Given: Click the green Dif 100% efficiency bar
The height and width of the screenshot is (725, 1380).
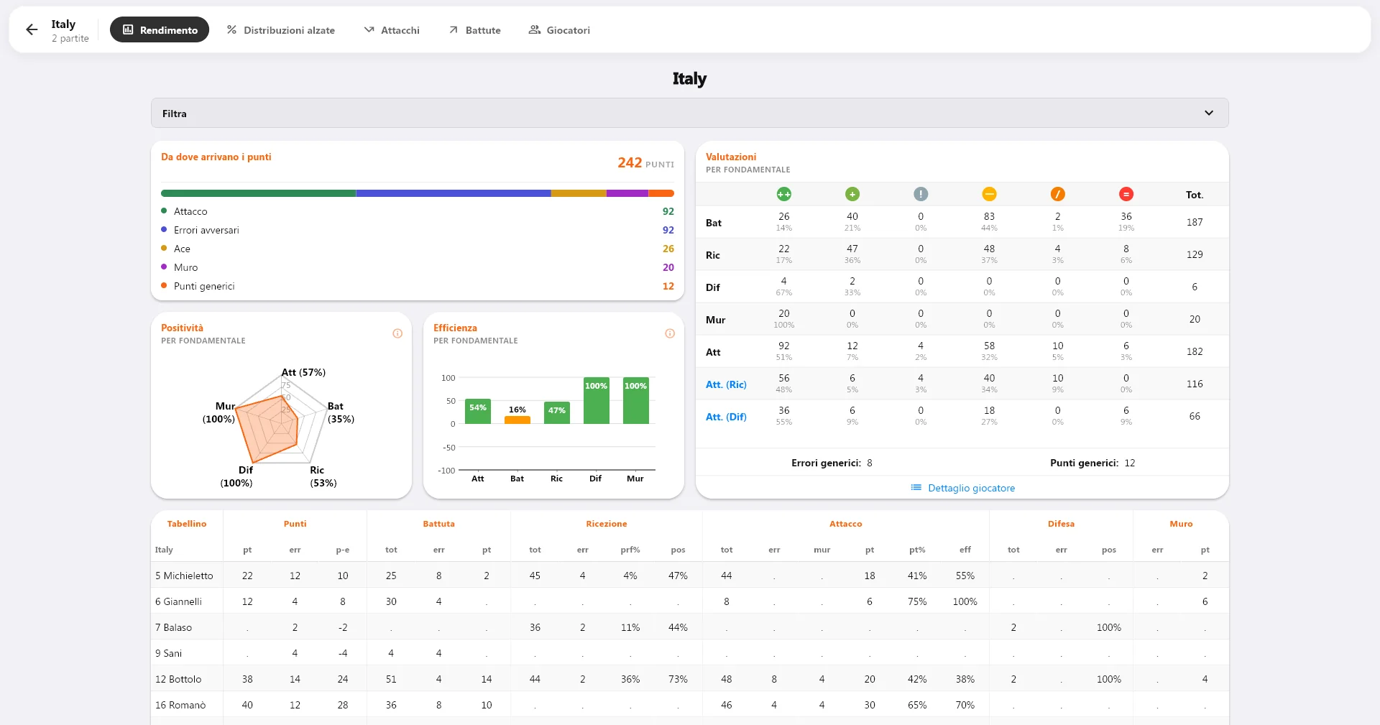Looking at the screenshot, I should pyautogui.click(x=596, y=400).
